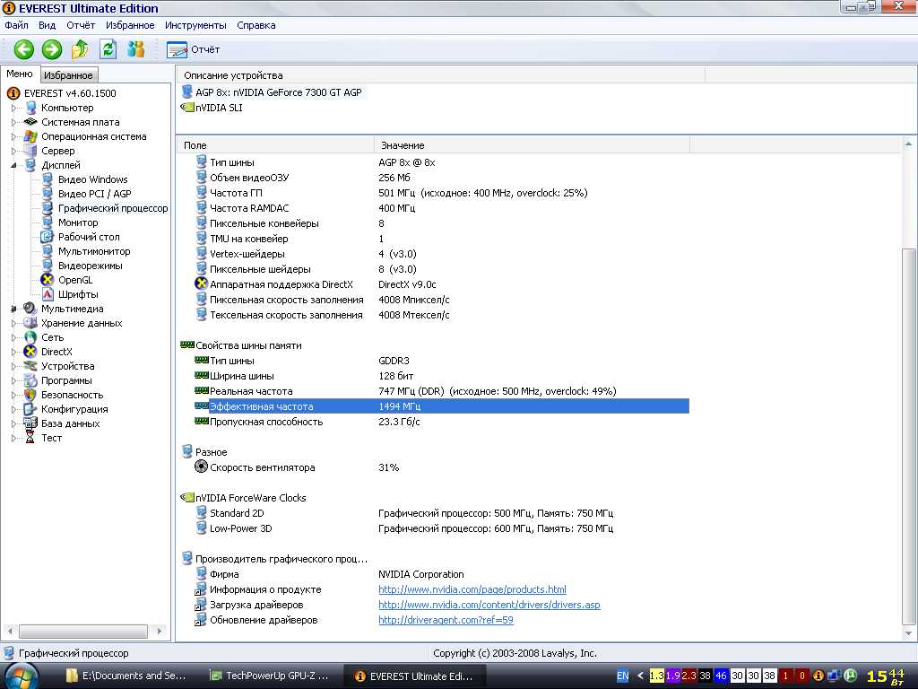918x689 pixels.
Task: Go forward with the green right arrow
Action: [51, 49]
